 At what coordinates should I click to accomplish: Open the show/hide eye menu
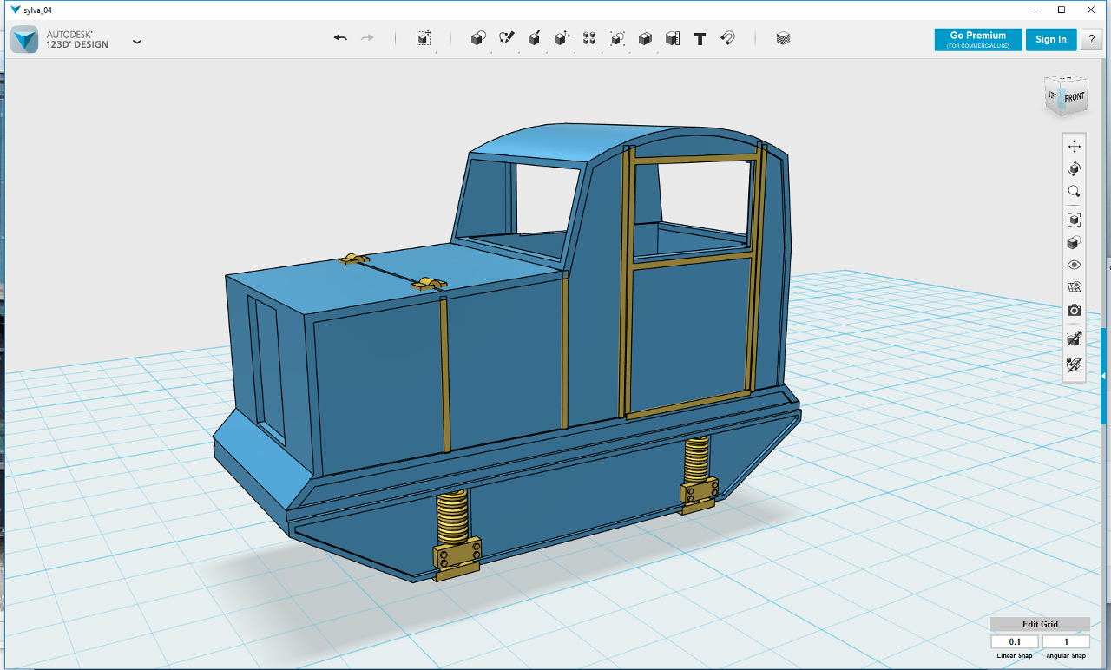coord(1075,265)
